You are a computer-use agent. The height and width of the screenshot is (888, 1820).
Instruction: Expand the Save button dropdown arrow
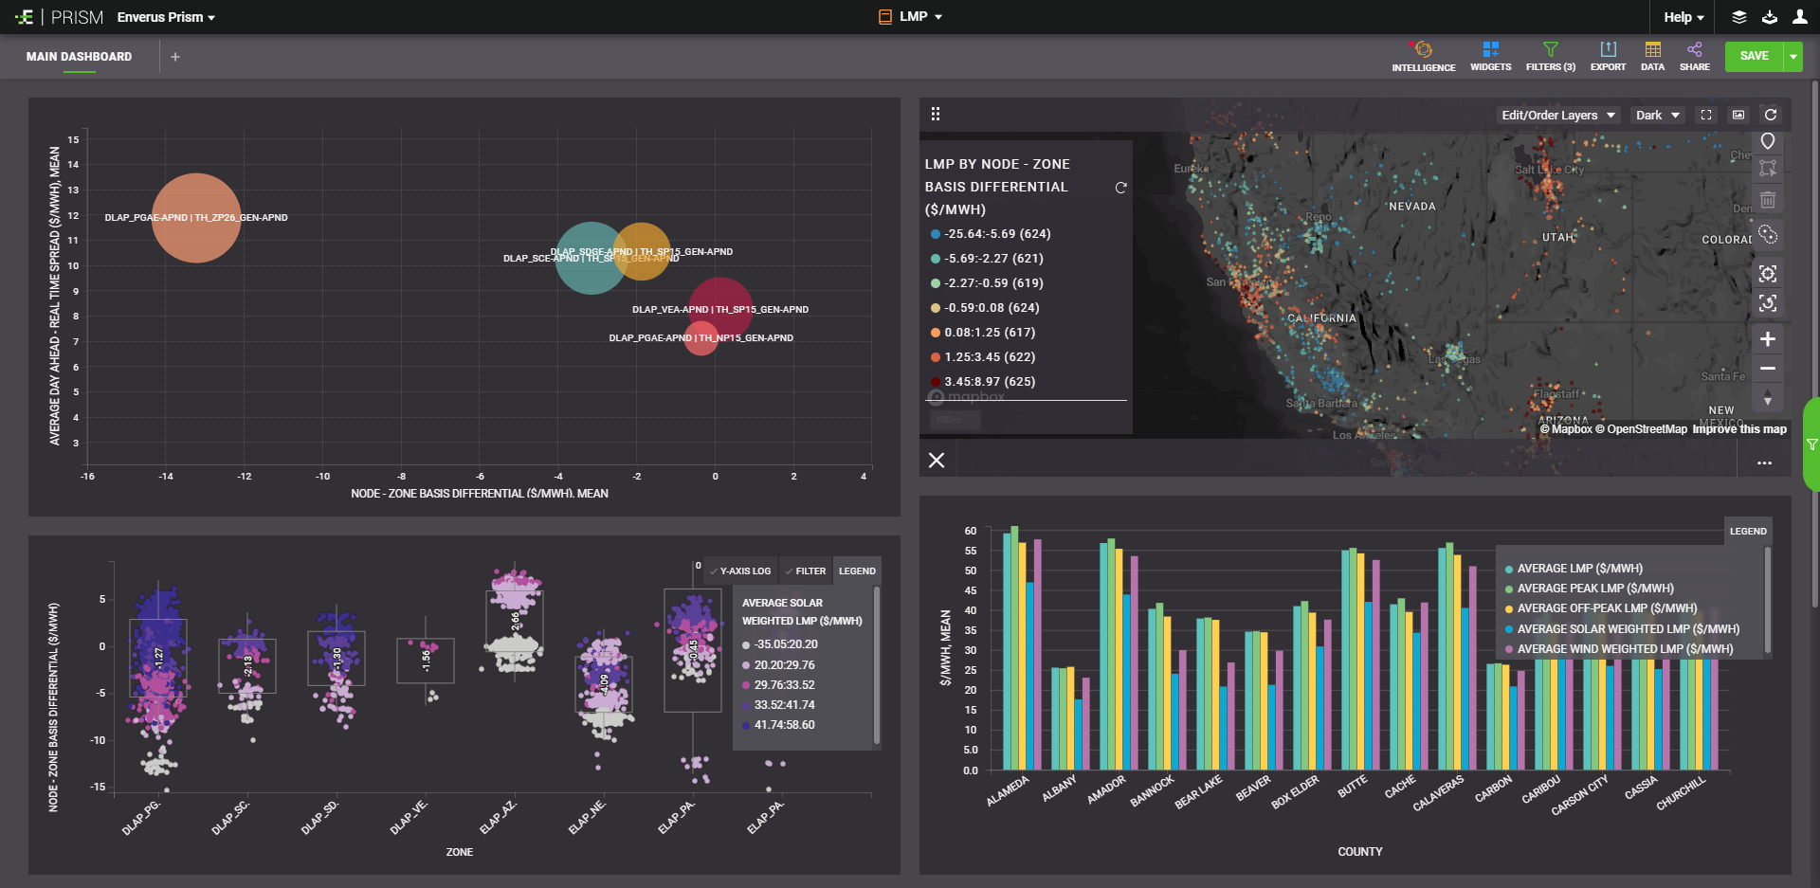(1793, 56)
